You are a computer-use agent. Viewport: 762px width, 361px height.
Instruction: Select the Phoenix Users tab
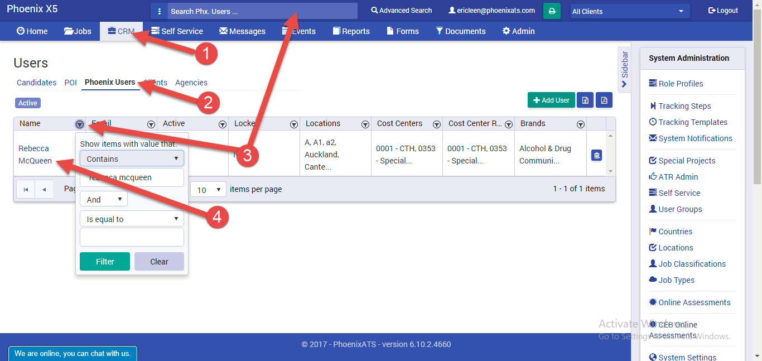pos(110,83)
